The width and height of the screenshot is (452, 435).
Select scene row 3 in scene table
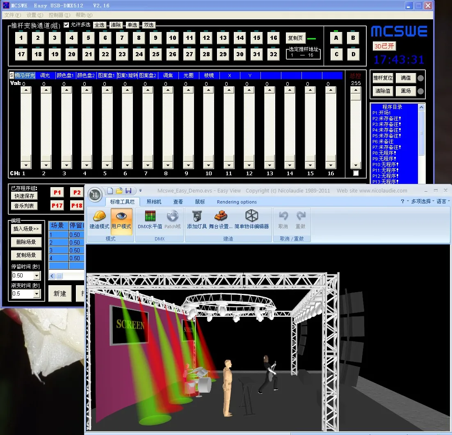pos(66,250)
